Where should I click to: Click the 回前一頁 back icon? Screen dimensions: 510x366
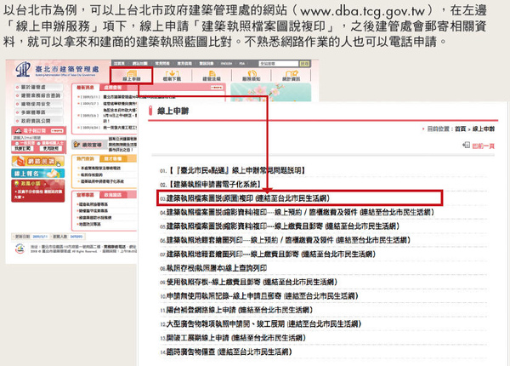[x=466, y=145]
